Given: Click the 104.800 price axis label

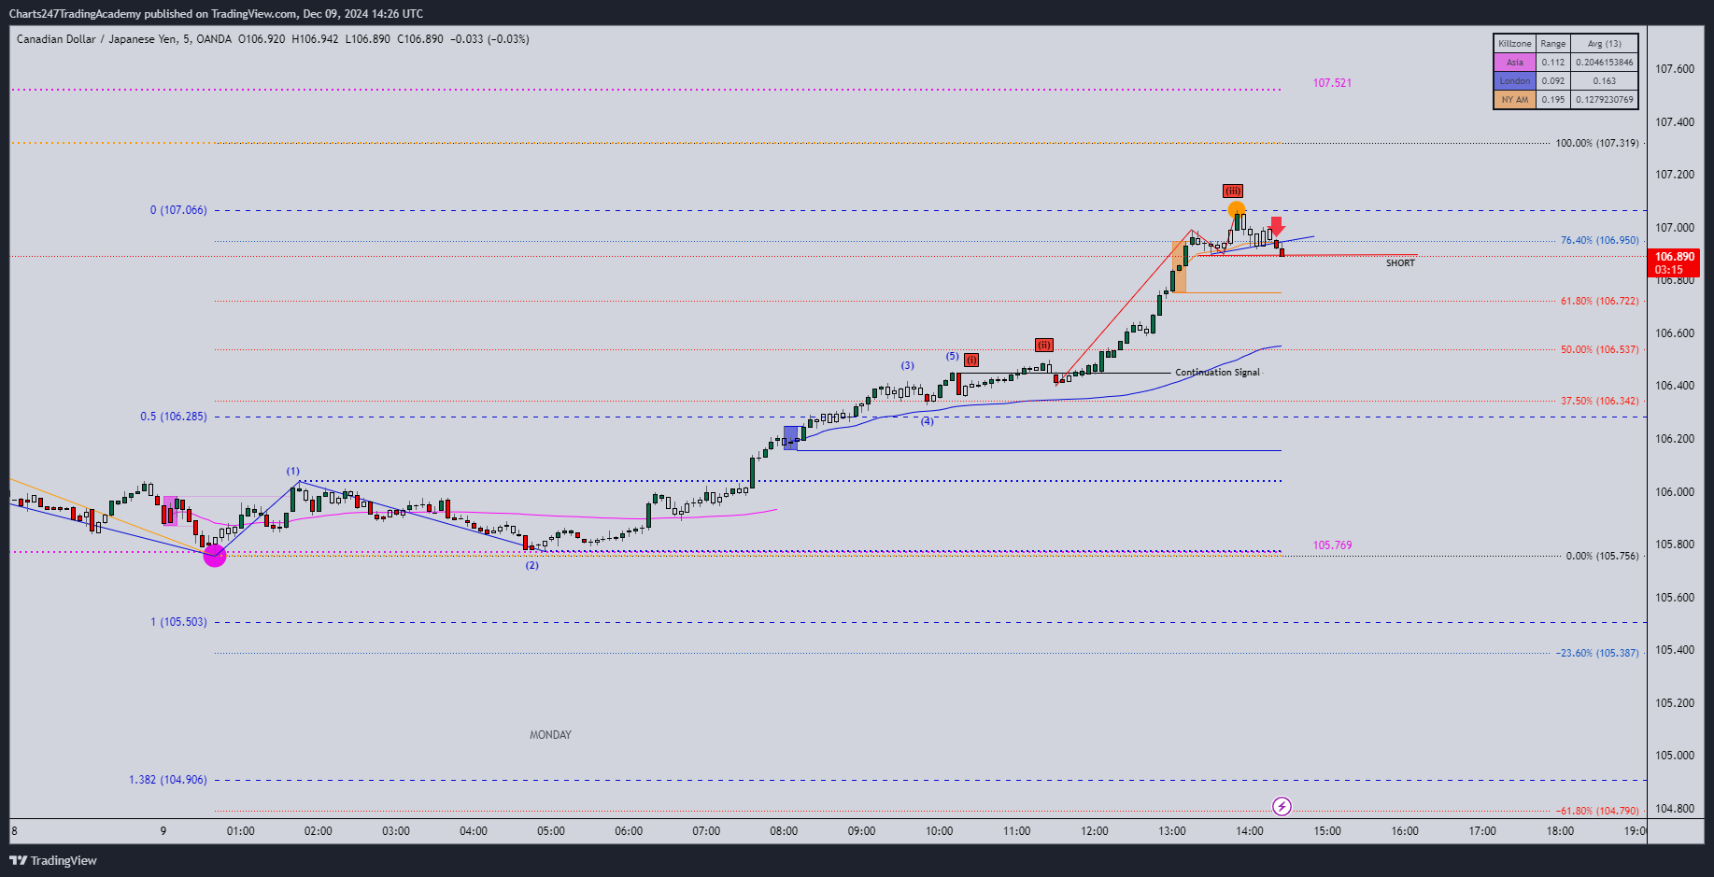Looking at the screenshot, I should coord(1675,809).
